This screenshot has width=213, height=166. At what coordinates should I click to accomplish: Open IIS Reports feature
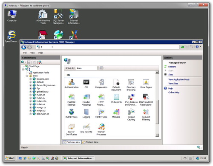pos(116,98)
